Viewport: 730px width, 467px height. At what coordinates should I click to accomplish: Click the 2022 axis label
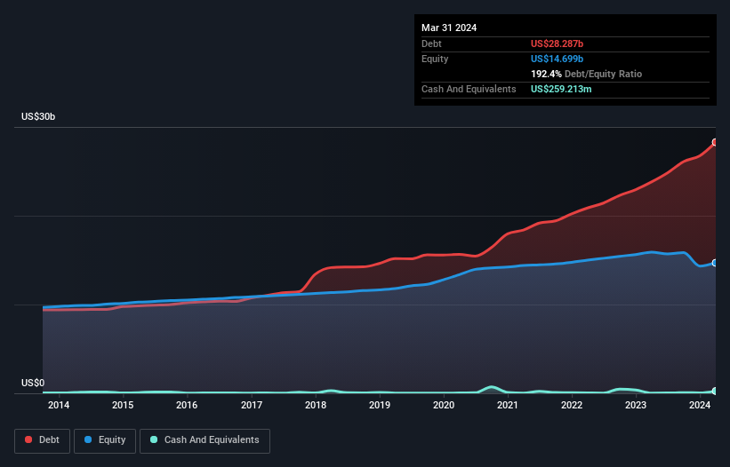(572, 405)
